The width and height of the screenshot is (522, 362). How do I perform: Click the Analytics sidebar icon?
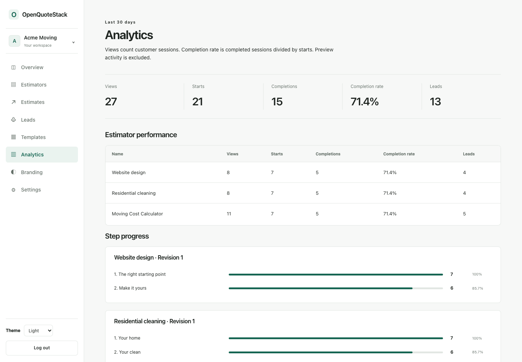(13, 155)
